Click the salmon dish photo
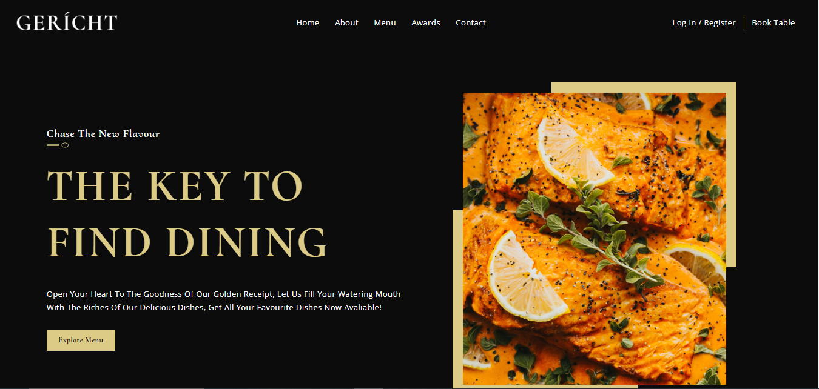The image size is (819, 389). pos(595,239)
